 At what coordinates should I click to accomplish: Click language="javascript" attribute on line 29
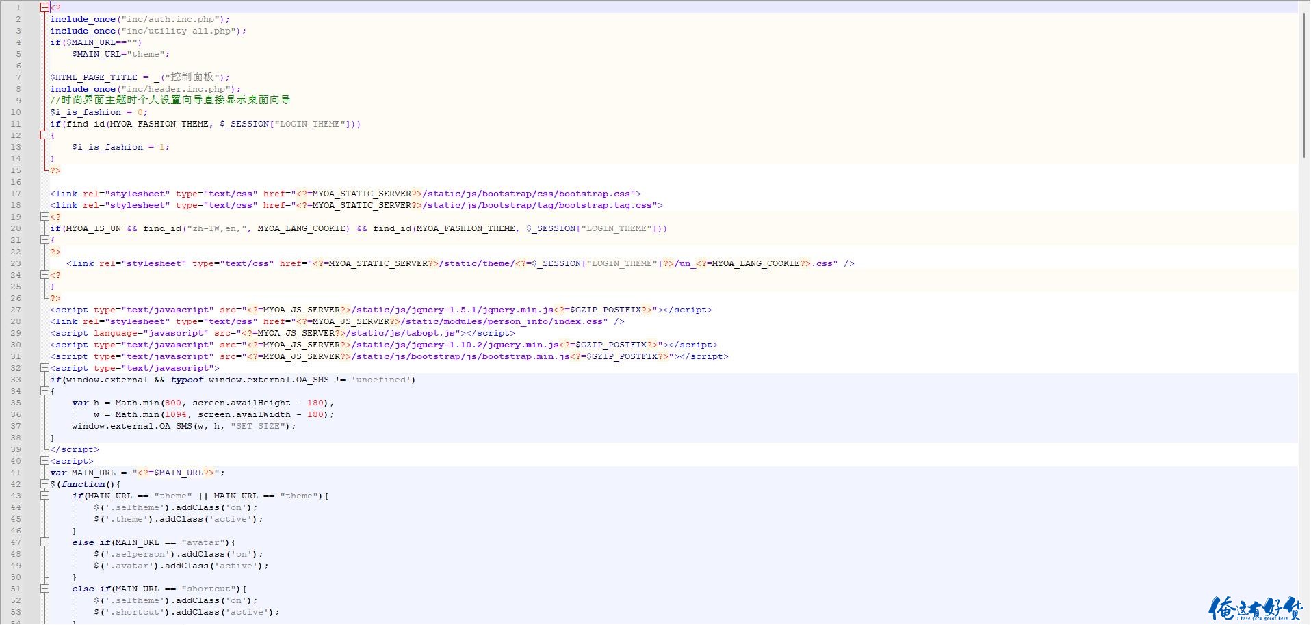coord(151,333)
